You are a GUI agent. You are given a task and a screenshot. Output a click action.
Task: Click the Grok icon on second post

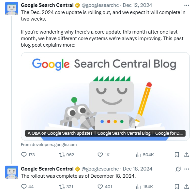pos(178,169)
